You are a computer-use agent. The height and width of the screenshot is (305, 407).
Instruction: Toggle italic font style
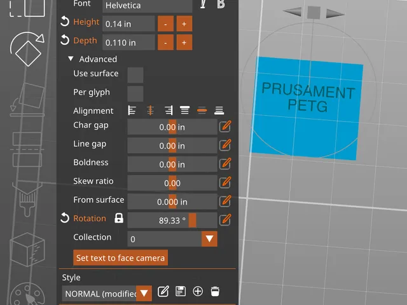(x=203, y=4)
